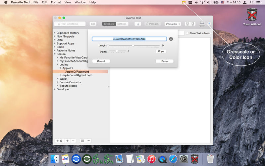
Task: Open Preview app in Dock
Action: point(119,159)
